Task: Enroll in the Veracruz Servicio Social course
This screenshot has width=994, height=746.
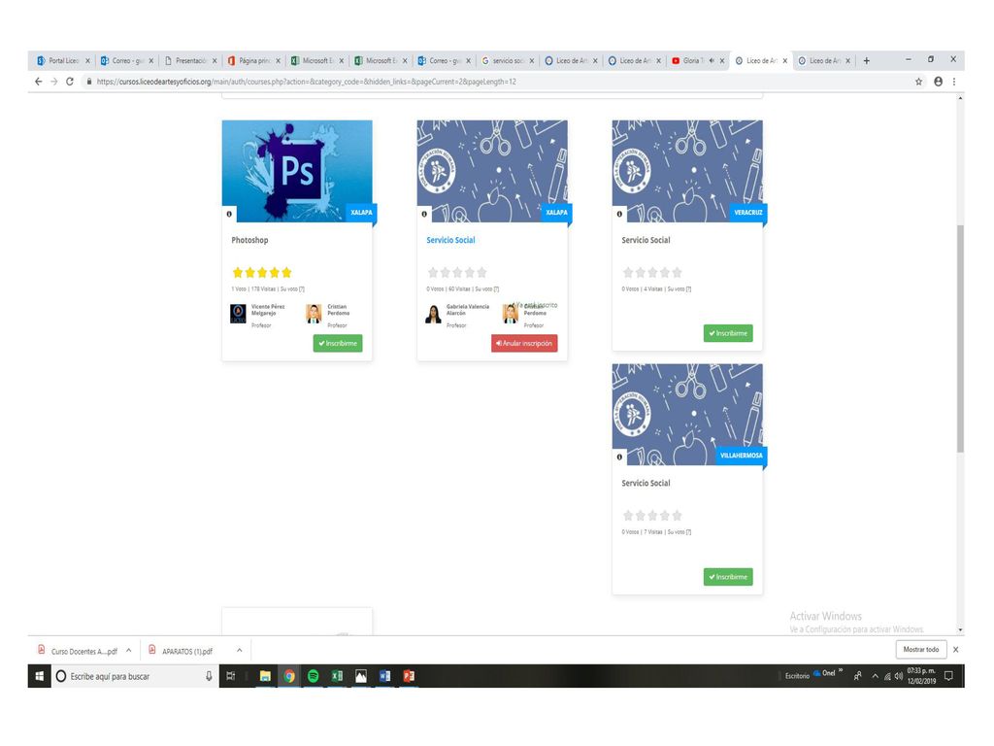Action: pos(728,333)
